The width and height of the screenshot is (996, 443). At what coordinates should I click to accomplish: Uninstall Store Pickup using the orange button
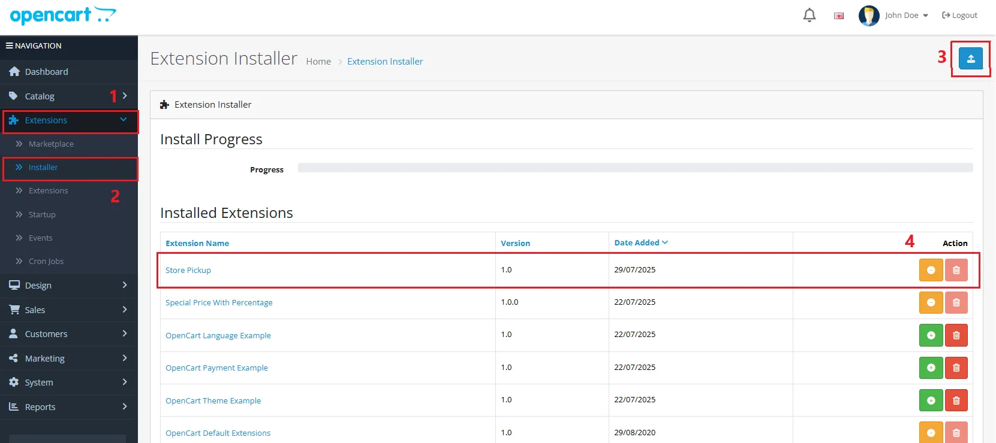click(931, 270)
